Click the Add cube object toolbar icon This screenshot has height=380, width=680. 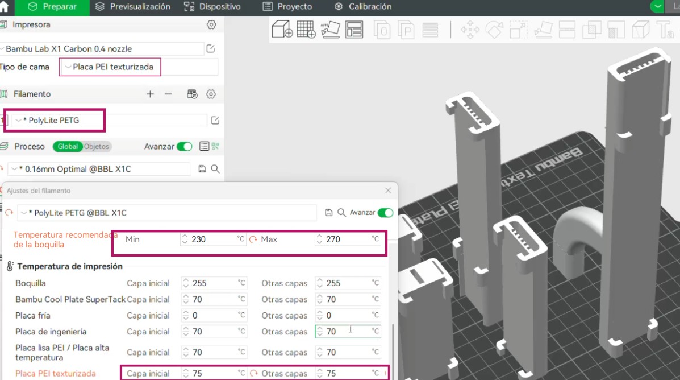(282, 30)
